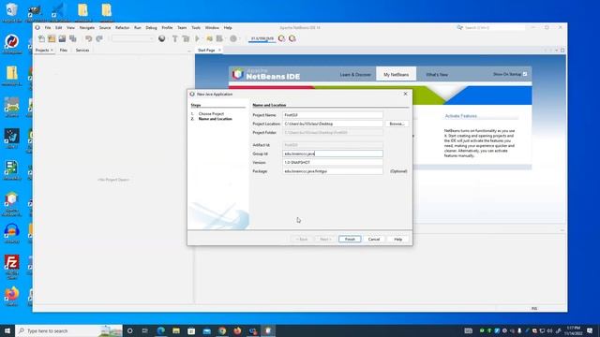Image resolution: width=600 pixels, height=337 pixels.
Task: Close the New Java Application dialog
Action: coord(406,94)
